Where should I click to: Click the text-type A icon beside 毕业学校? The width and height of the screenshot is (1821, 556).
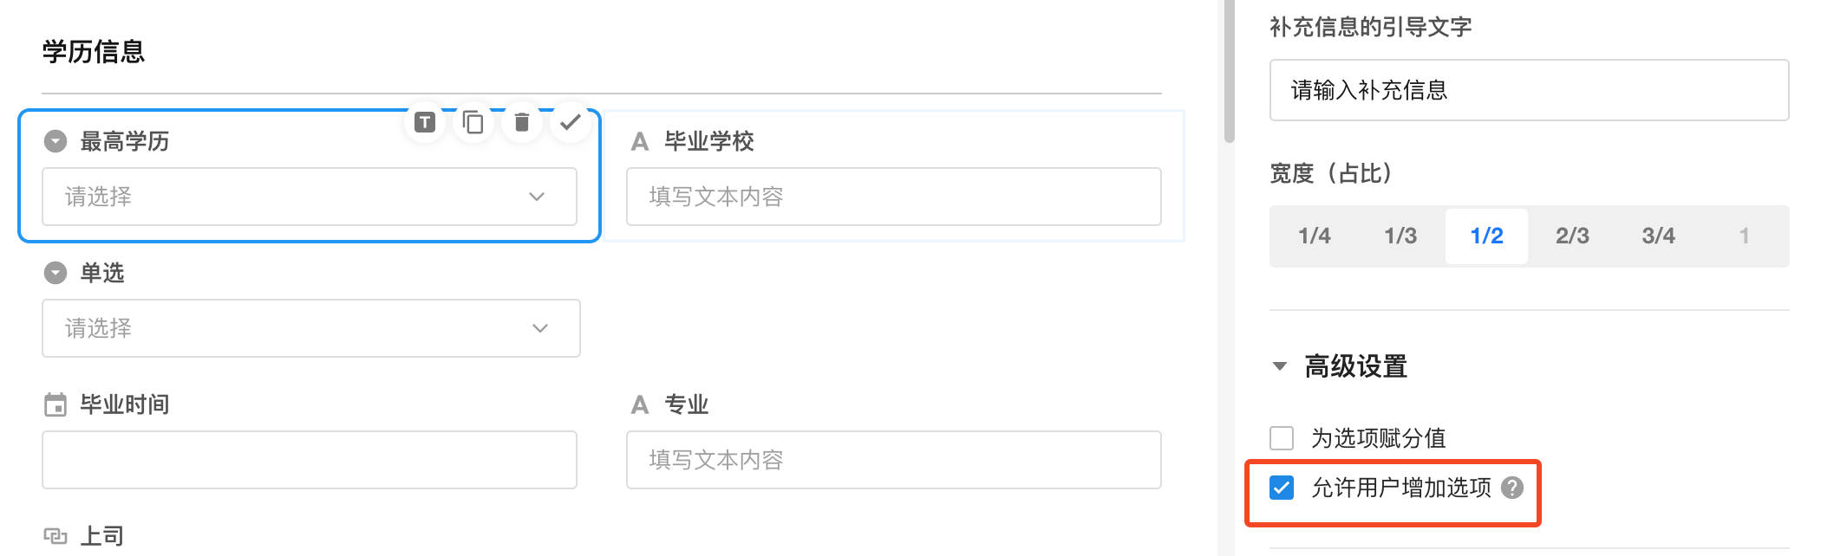[x=640, y=141]
